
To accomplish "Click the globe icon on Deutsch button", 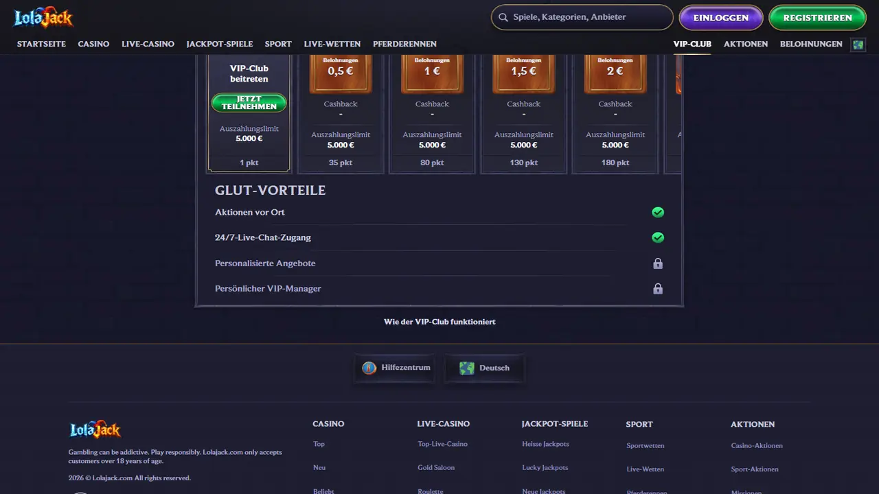I will 467,368.
